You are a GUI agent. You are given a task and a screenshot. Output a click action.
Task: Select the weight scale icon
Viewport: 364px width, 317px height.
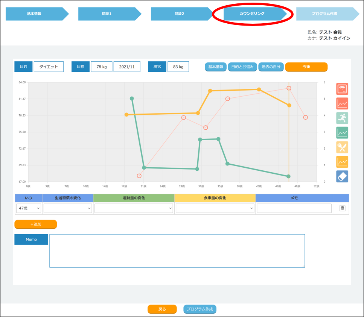click(342, 89)
